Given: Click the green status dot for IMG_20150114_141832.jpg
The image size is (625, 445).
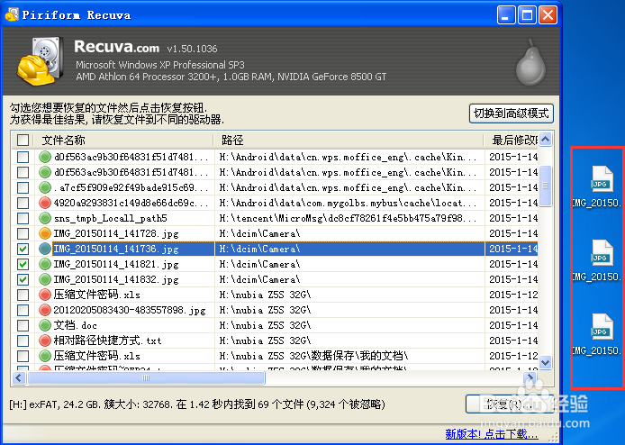Looking at the screenshot, I should (x=45, y=279).
